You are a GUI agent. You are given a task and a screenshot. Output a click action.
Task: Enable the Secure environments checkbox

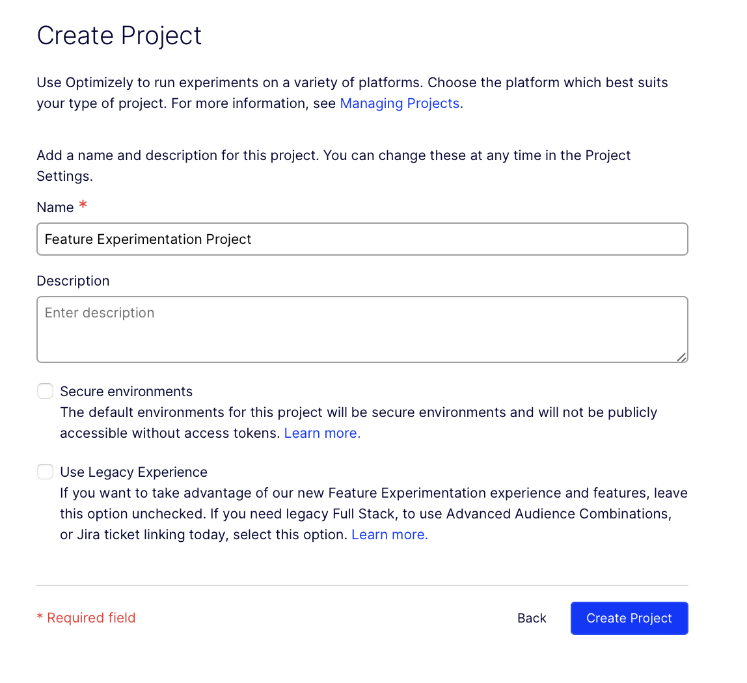[44, 391]
